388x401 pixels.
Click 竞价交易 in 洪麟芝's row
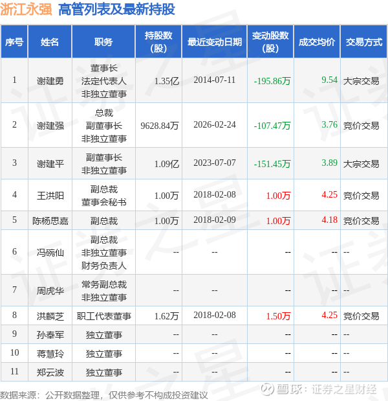361,316
